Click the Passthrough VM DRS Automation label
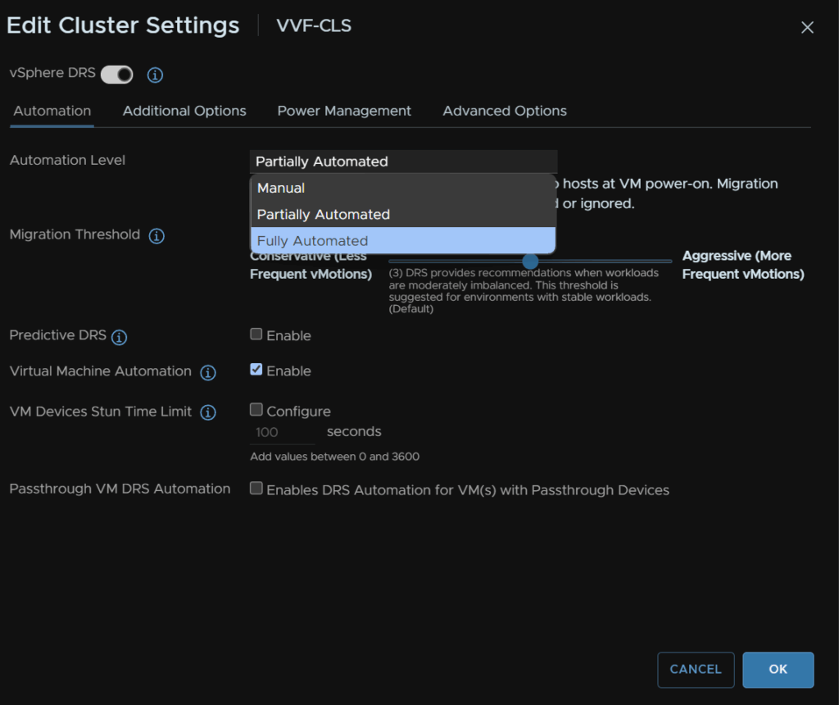 point(120,489)
